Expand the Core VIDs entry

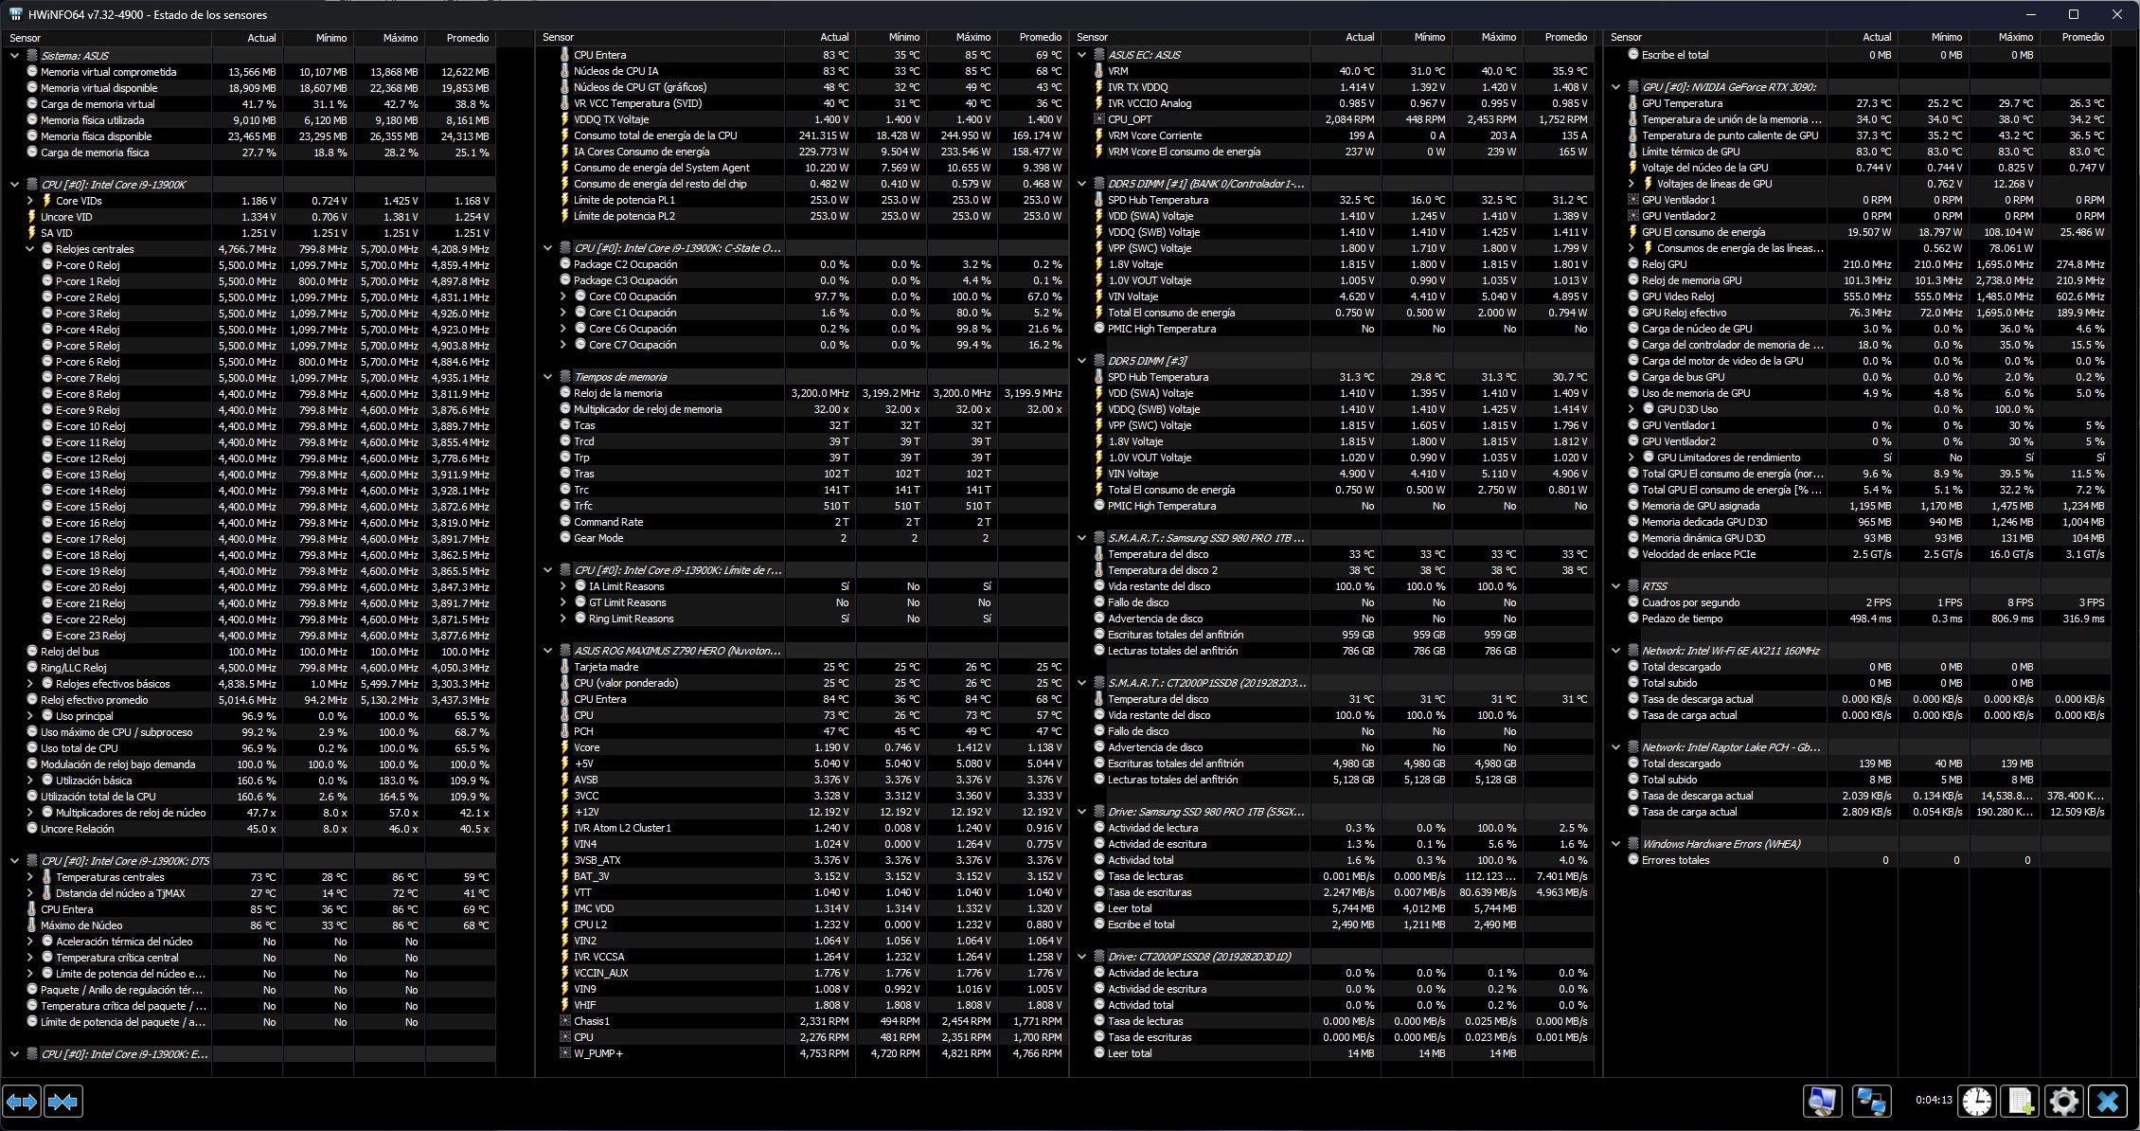(30, 201)
